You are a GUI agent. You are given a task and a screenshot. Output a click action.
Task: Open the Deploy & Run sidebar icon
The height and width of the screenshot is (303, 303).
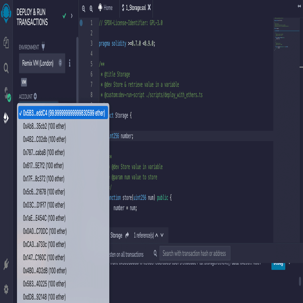pyautogui.click(x=6, y=118)
